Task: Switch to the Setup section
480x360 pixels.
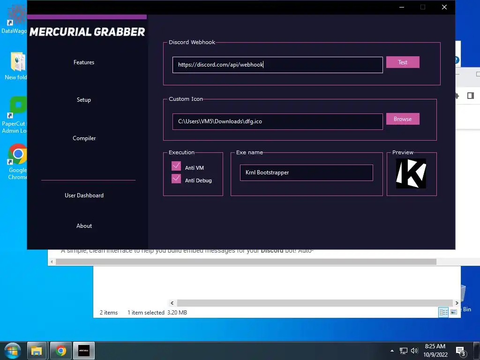Action: tap(84, 100)
